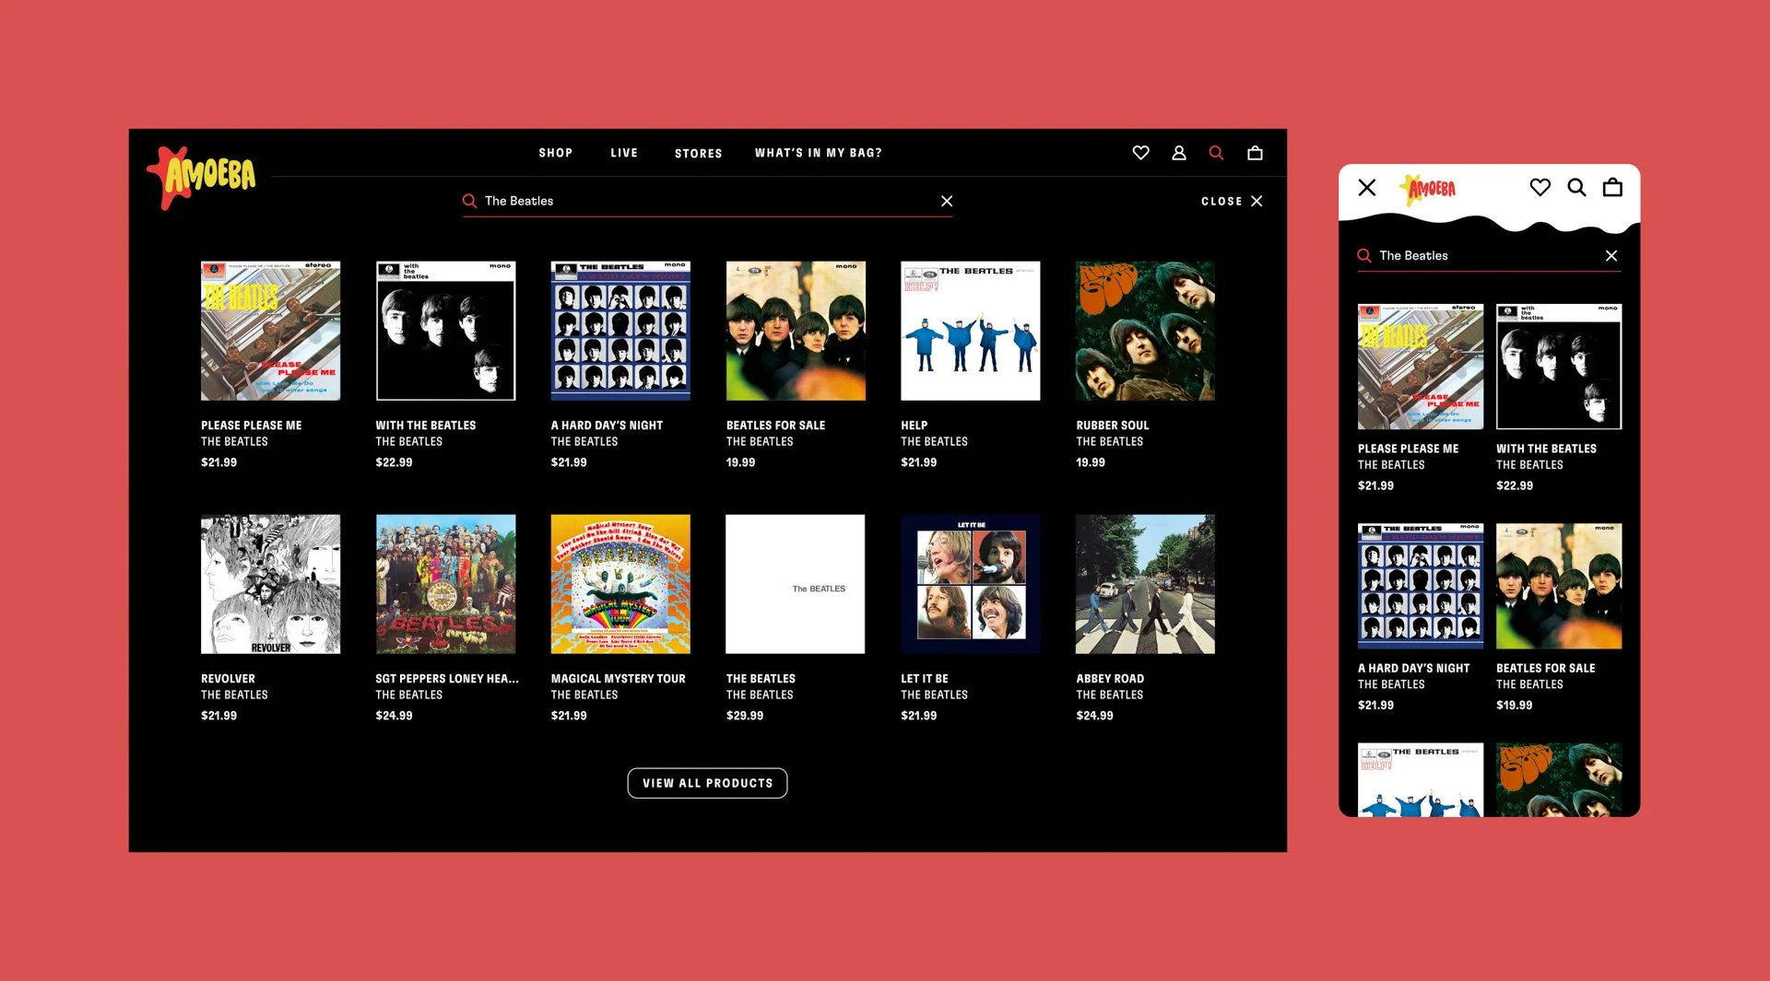Clear the desktop search field with X
This screenshot has width=1770, height=981.
[947, 201]
